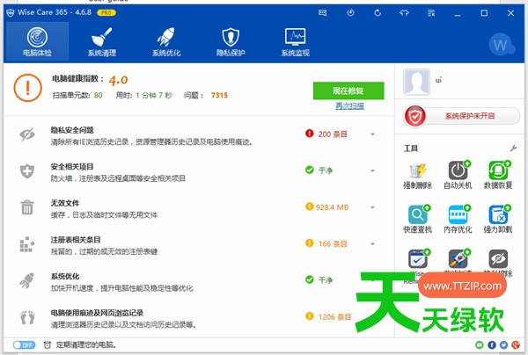The width and height of the screenshot is (528, 355).
Task: Click the 200 条目 result value
Action: (333, 134)
